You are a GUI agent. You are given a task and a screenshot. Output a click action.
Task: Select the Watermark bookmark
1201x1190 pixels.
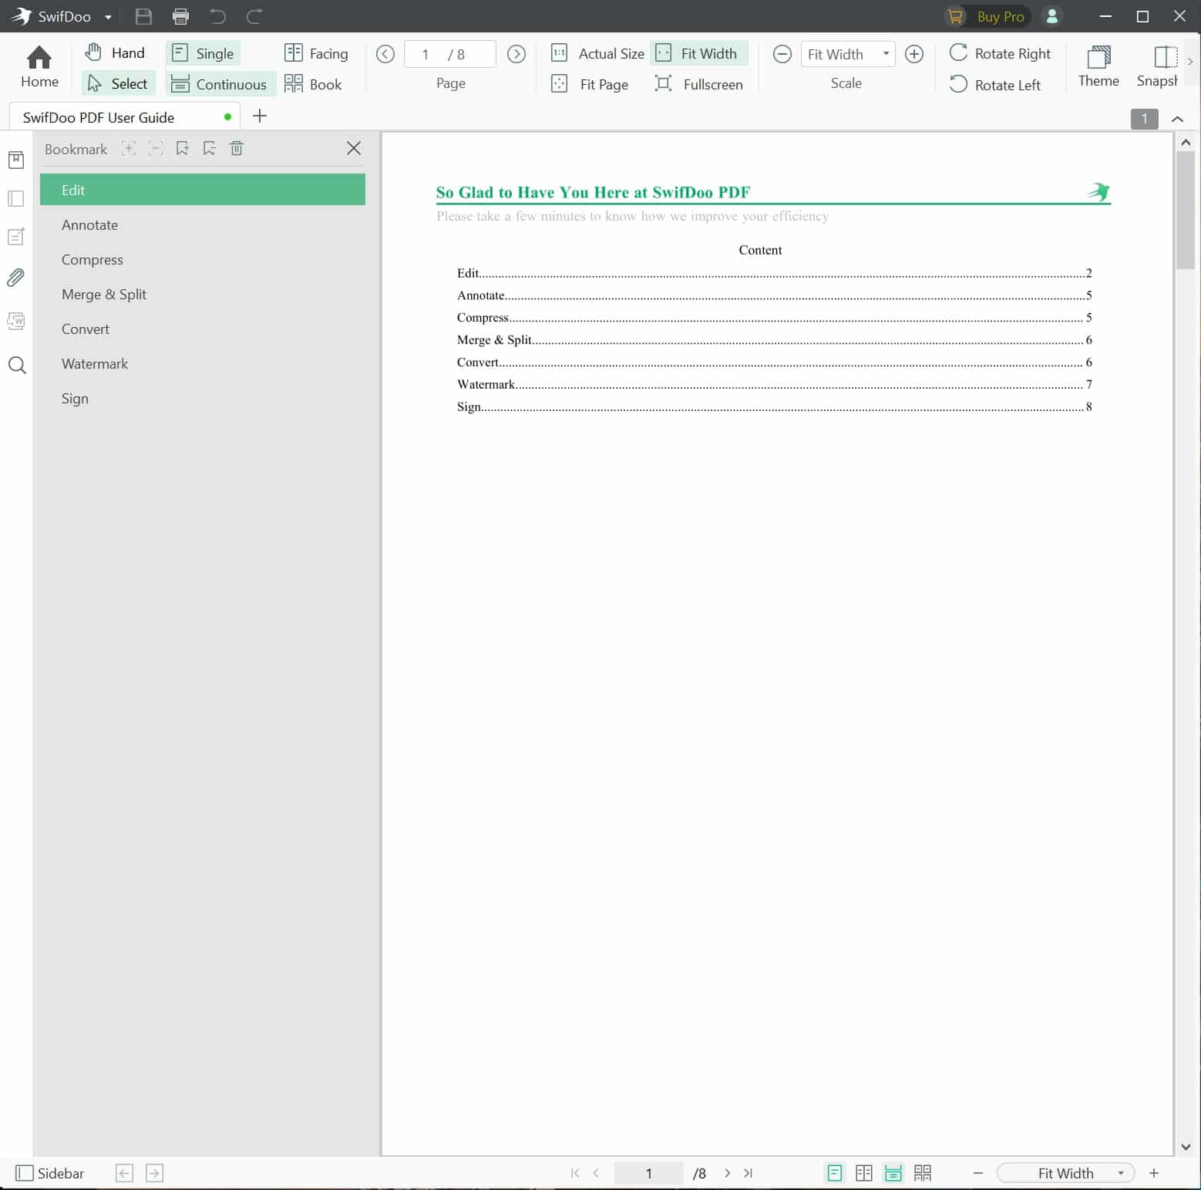click(203, 364)
